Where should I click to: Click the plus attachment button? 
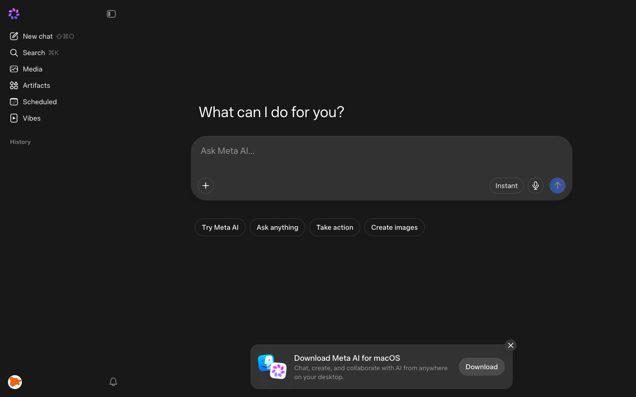point(206,186)
